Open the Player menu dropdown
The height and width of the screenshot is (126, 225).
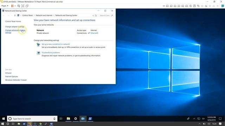pos(5,6)
